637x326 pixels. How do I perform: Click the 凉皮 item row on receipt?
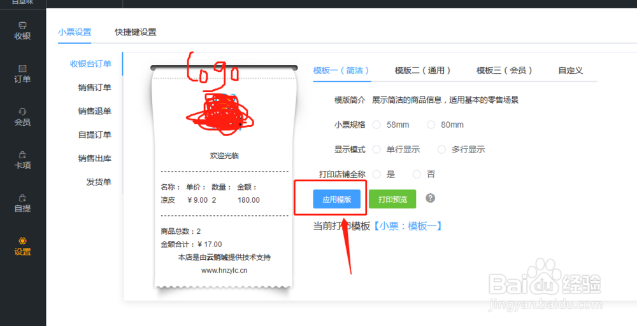(x=210, y=200)
